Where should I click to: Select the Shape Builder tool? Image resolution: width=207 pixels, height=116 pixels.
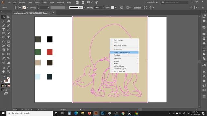tap(4, 50)
